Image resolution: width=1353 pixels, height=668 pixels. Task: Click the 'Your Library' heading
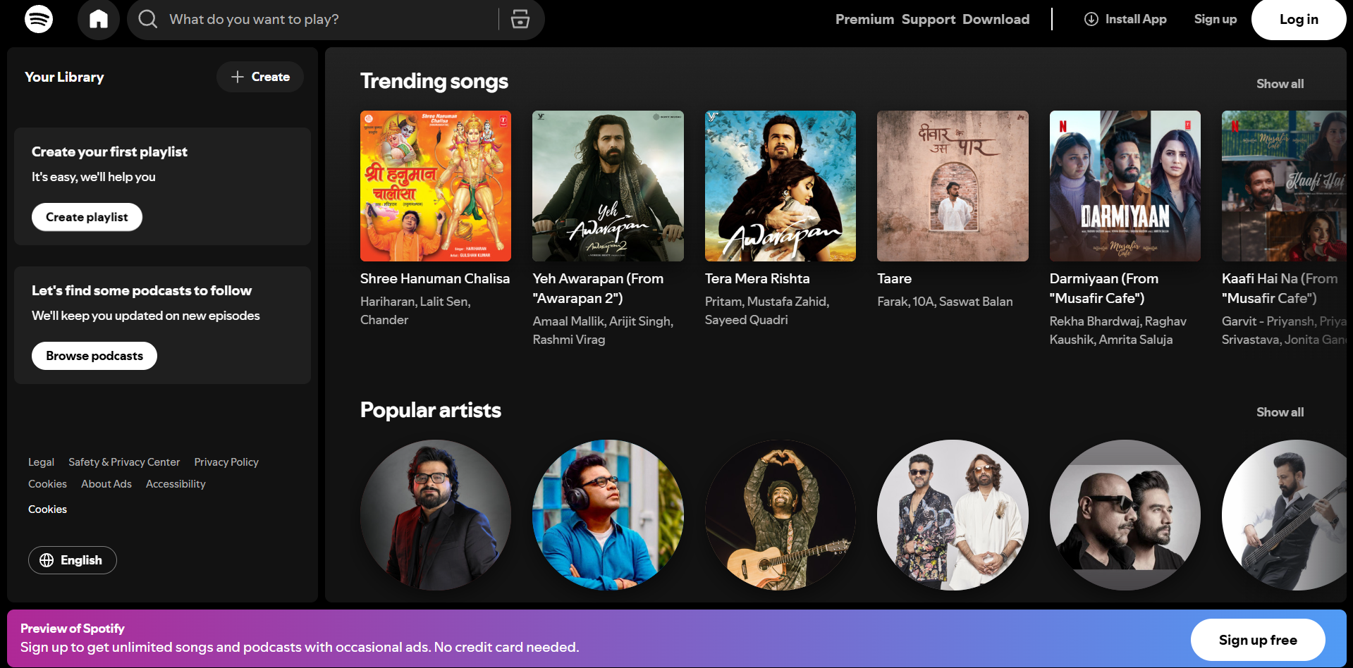[x=64, y=77]
